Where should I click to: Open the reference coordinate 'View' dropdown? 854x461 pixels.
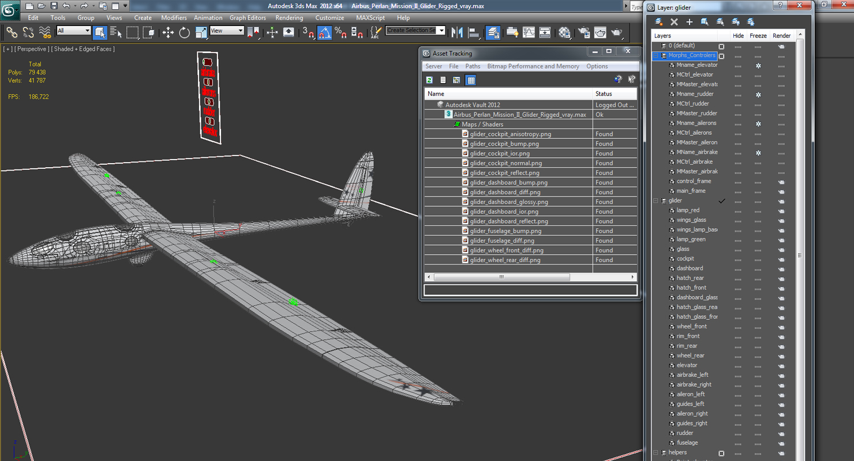pos(227,31)
